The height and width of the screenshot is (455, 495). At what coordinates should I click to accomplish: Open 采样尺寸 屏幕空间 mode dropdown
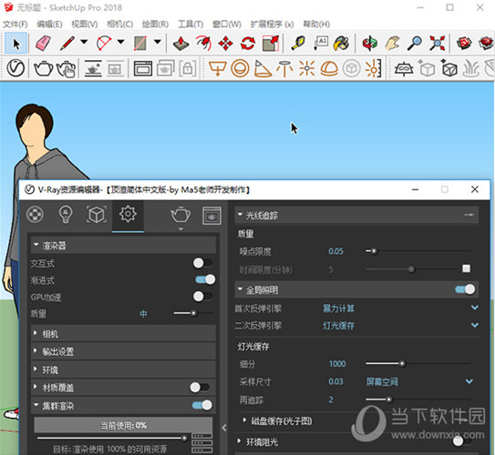tap(419, 382)
